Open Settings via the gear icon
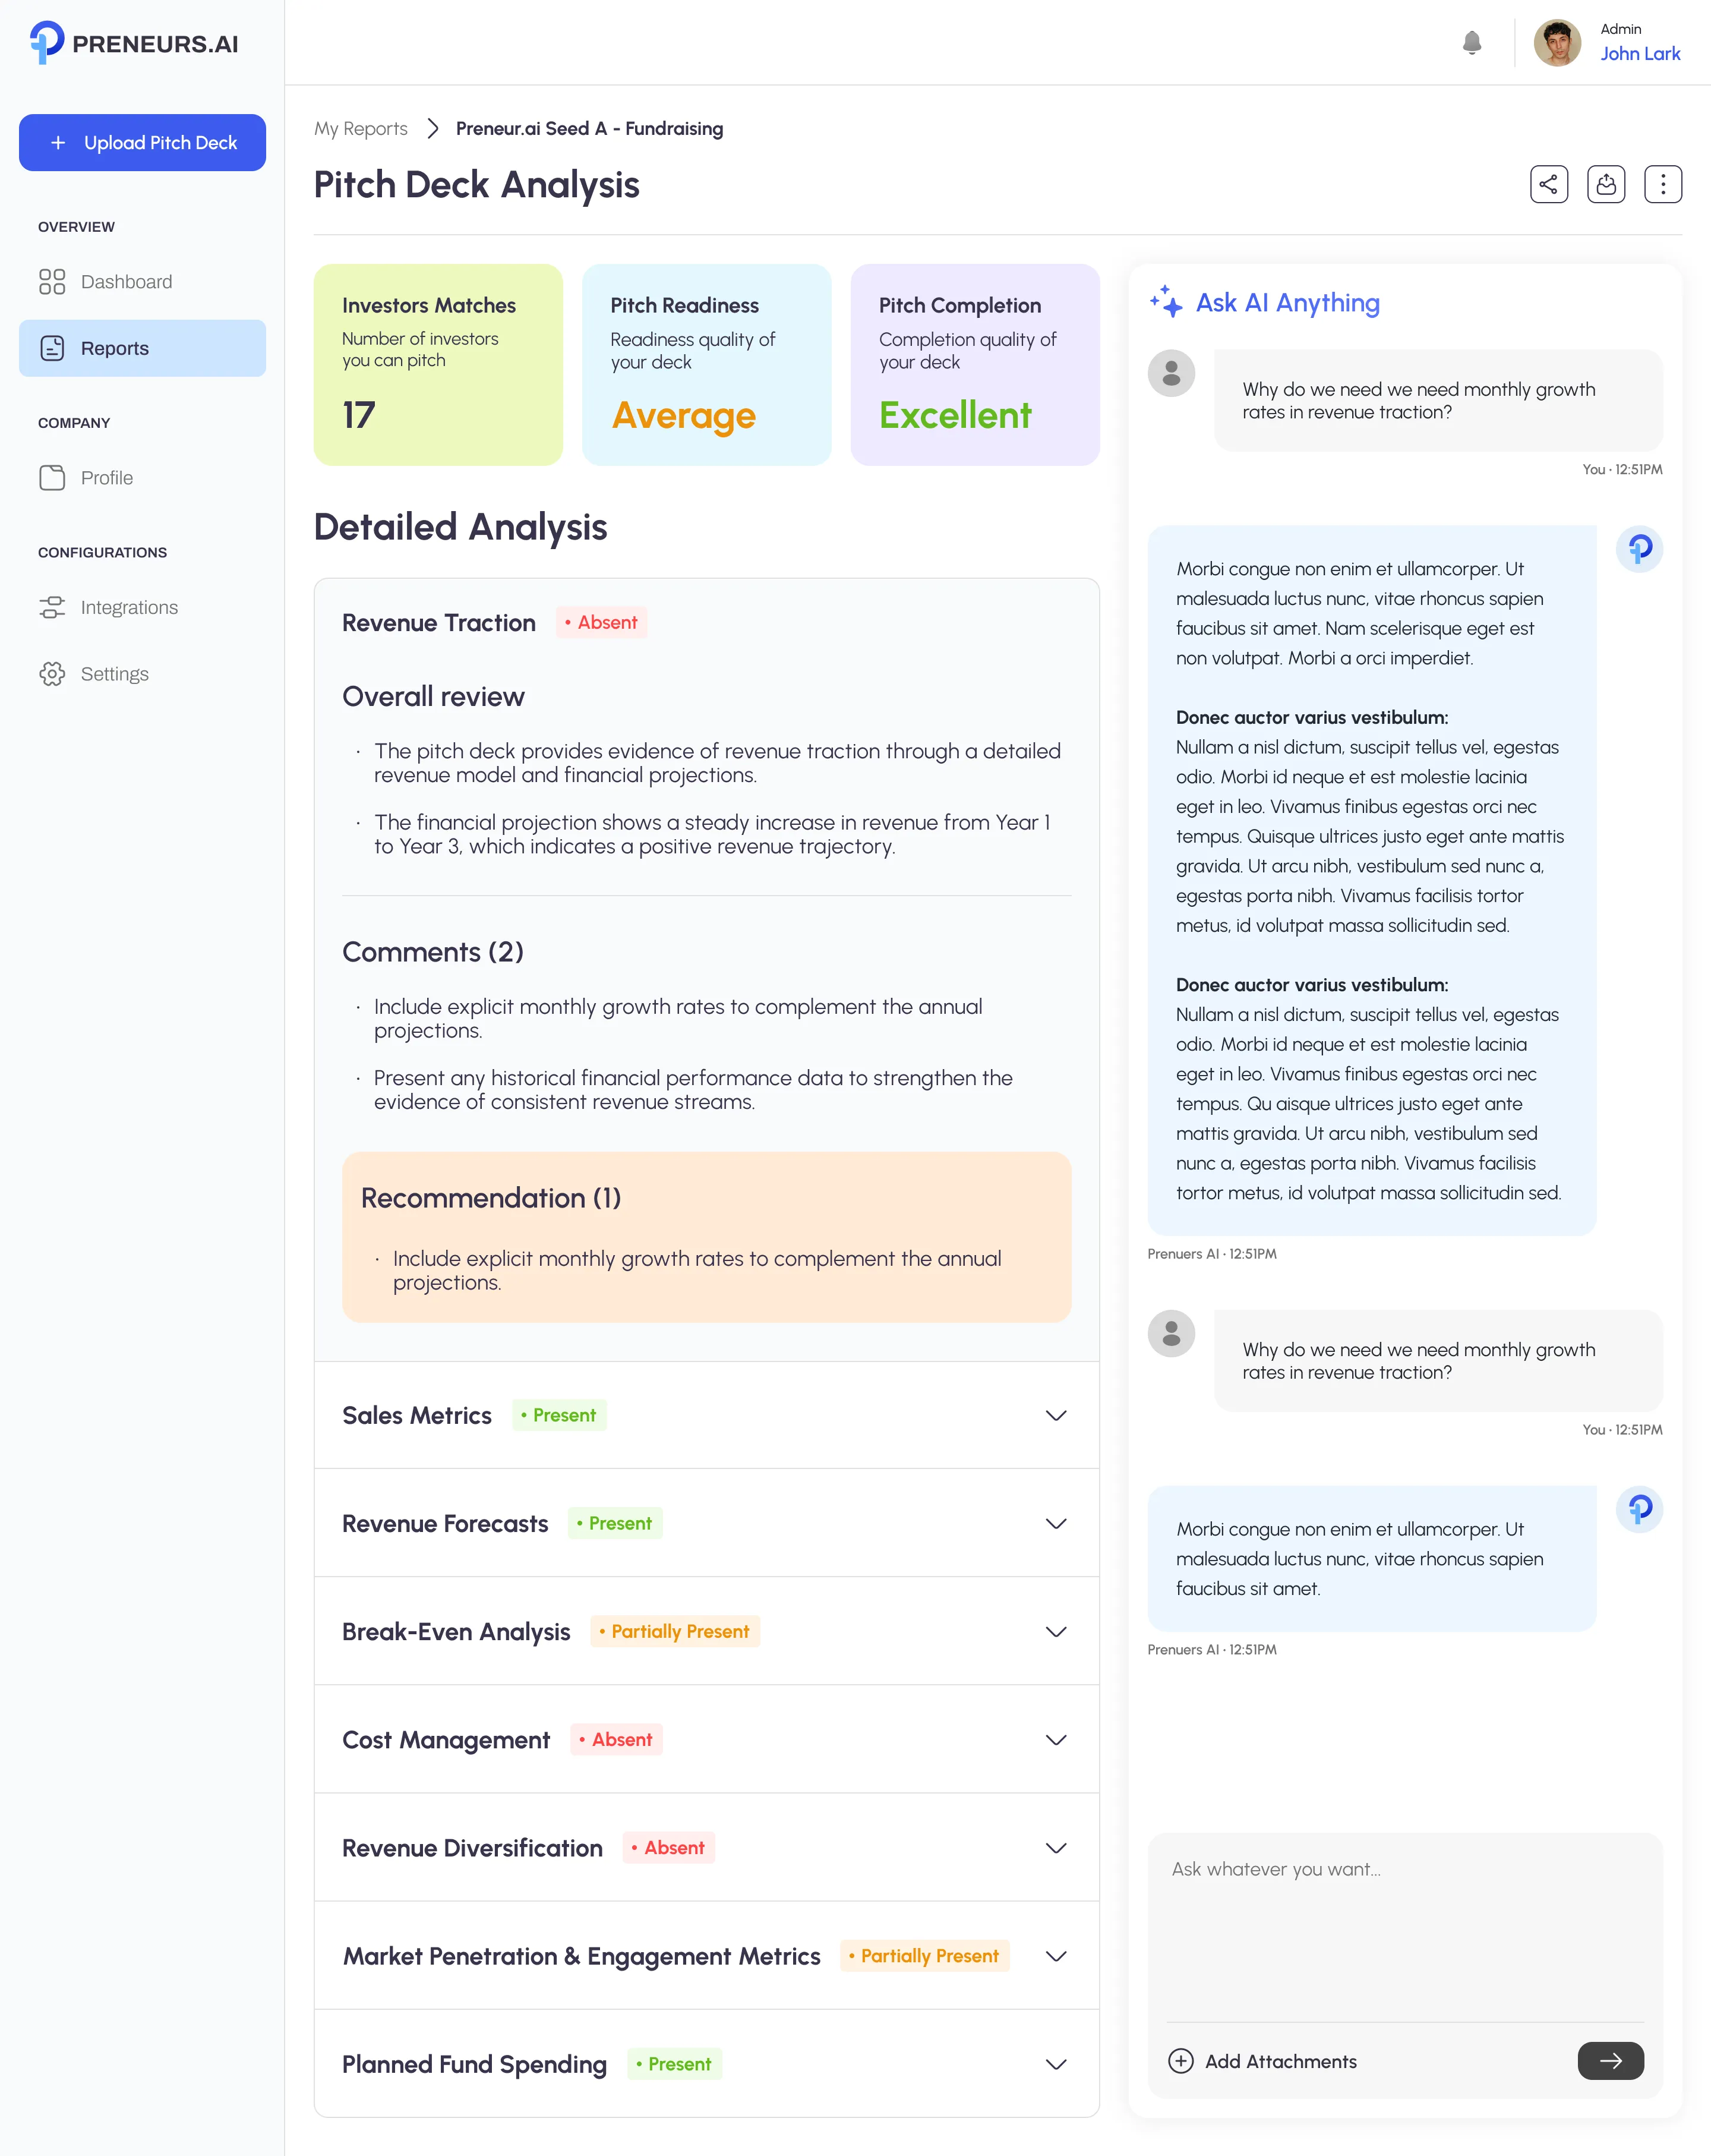The width and height of the screenshot is (1711, 2156). (x=52, y=673)
